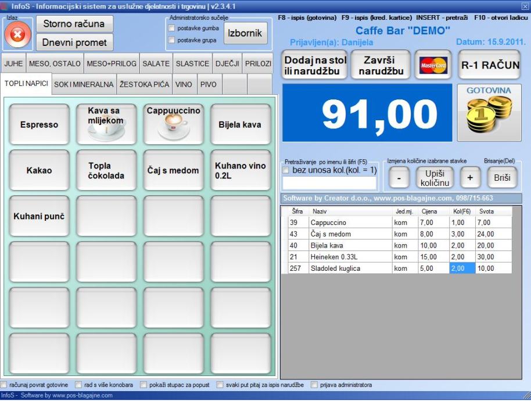Enable postavke gumba checkbox

pos(172,28)
